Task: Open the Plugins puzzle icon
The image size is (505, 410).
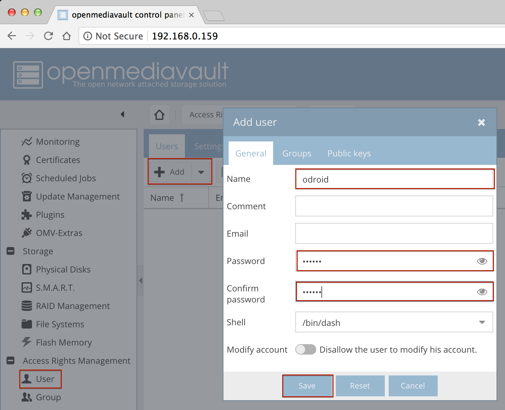Action: pos(27,215)
